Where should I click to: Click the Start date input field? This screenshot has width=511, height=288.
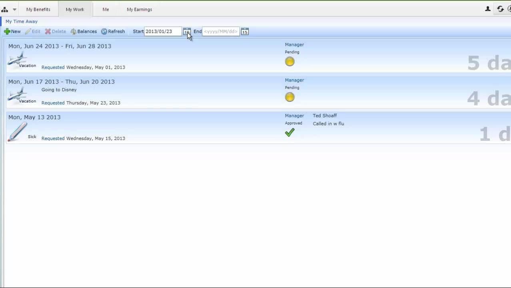(x=162, y=31)
